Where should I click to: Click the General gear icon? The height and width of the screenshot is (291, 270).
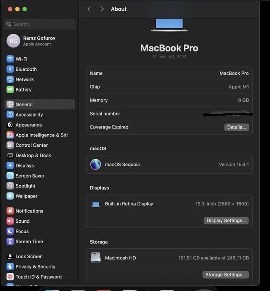pos(10,104)
